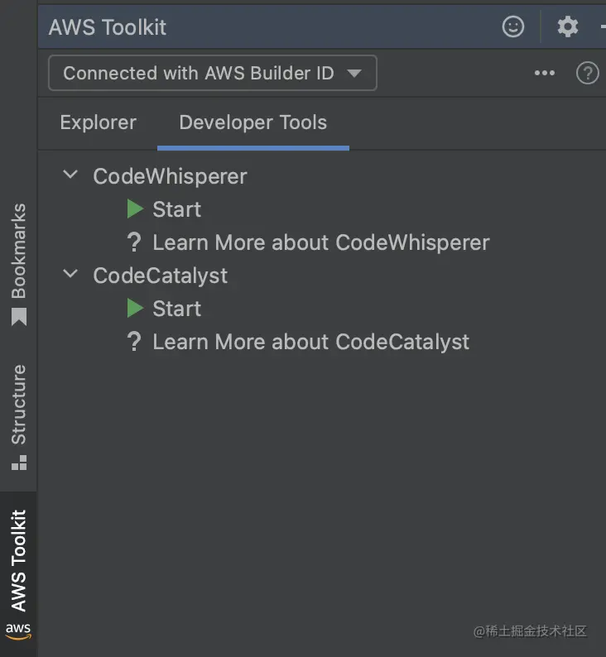Image resolution: width=606 pixels, height=657 pixels.
Task: Open AWS Toolkit gear settings
Action: (x=567, y=26)
